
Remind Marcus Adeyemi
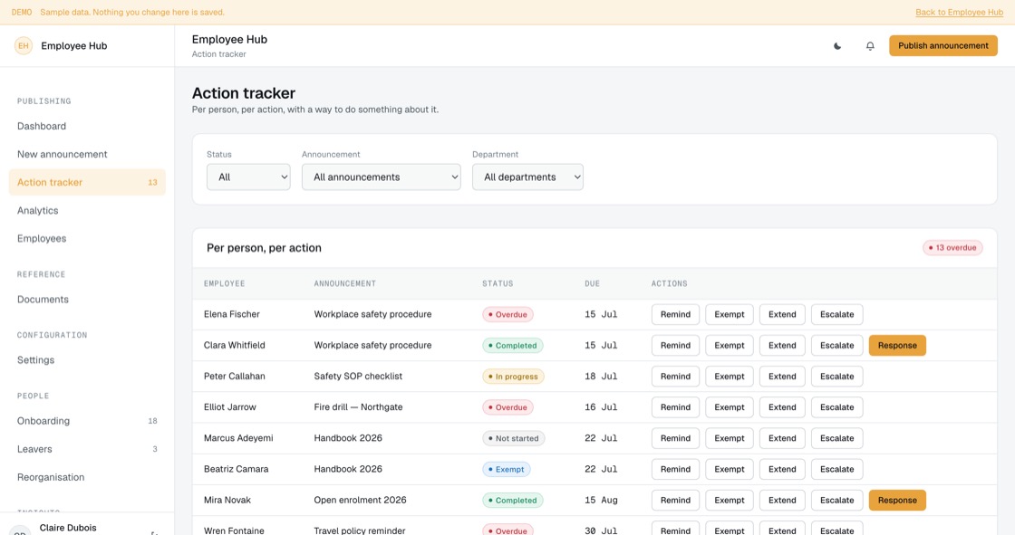tap(675, 438)
